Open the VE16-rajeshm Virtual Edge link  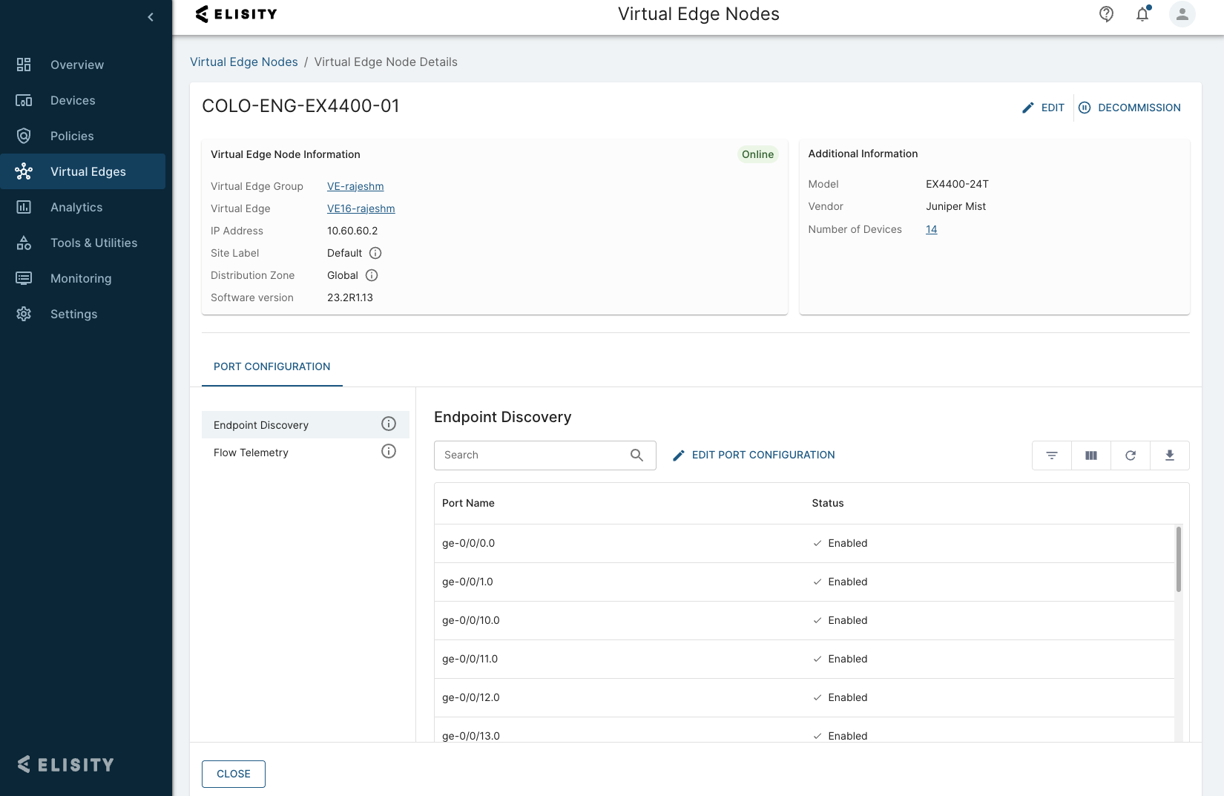(x=361, y=208)
